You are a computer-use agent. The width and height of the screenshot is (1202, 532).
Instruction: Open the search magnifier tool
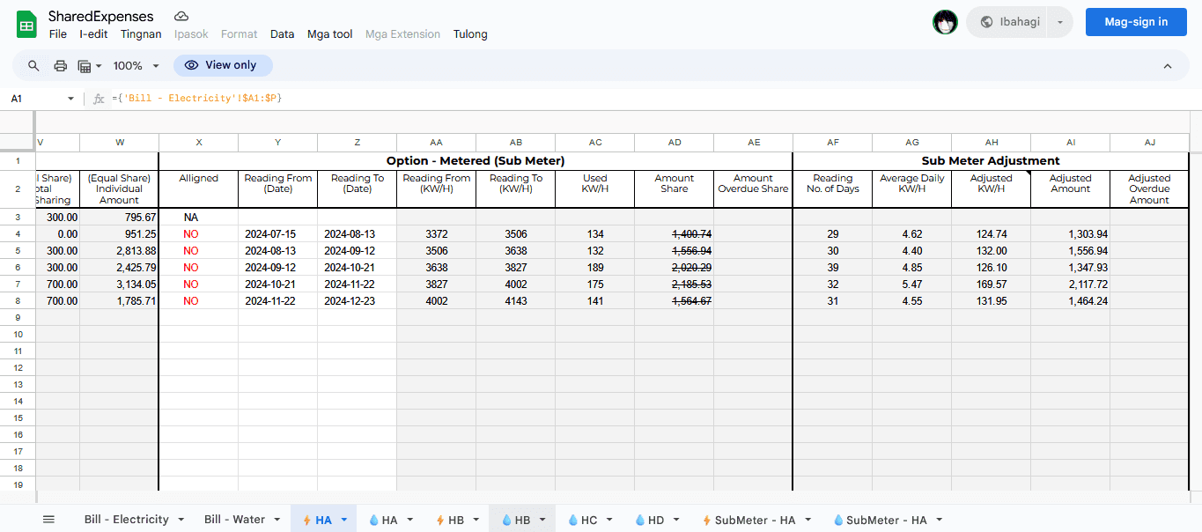click(33, 66)
